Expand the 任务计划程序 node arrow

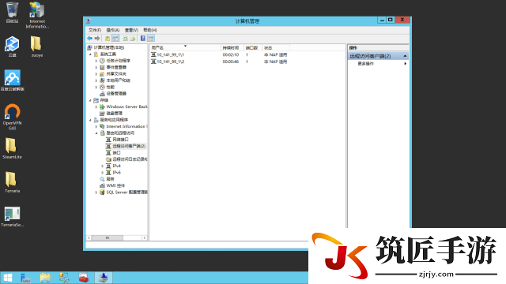pyautogui.click(x=96, y=61)
